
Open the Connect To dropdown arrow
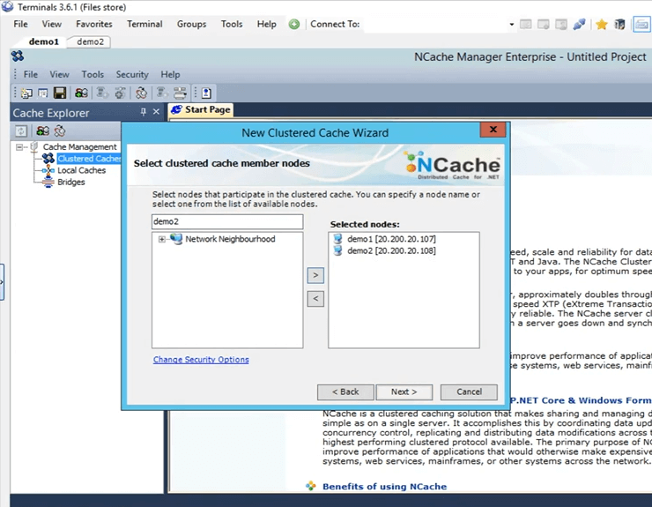tap(511, 24)
